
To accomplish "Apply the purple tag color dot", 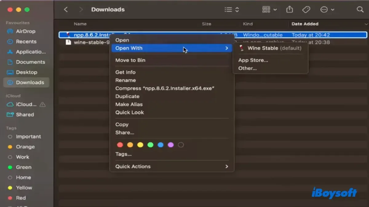I will pos(171,145).
